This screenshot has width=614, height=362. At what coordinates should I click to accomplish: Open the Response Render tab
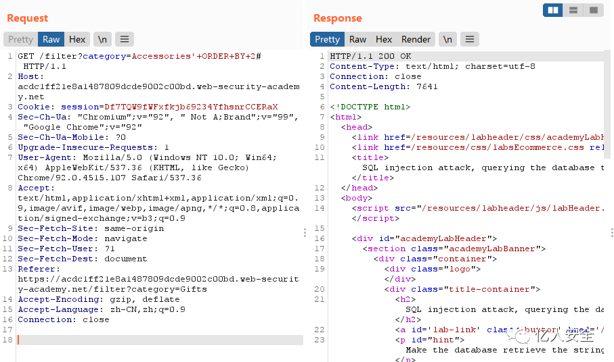tap(416, 39)
